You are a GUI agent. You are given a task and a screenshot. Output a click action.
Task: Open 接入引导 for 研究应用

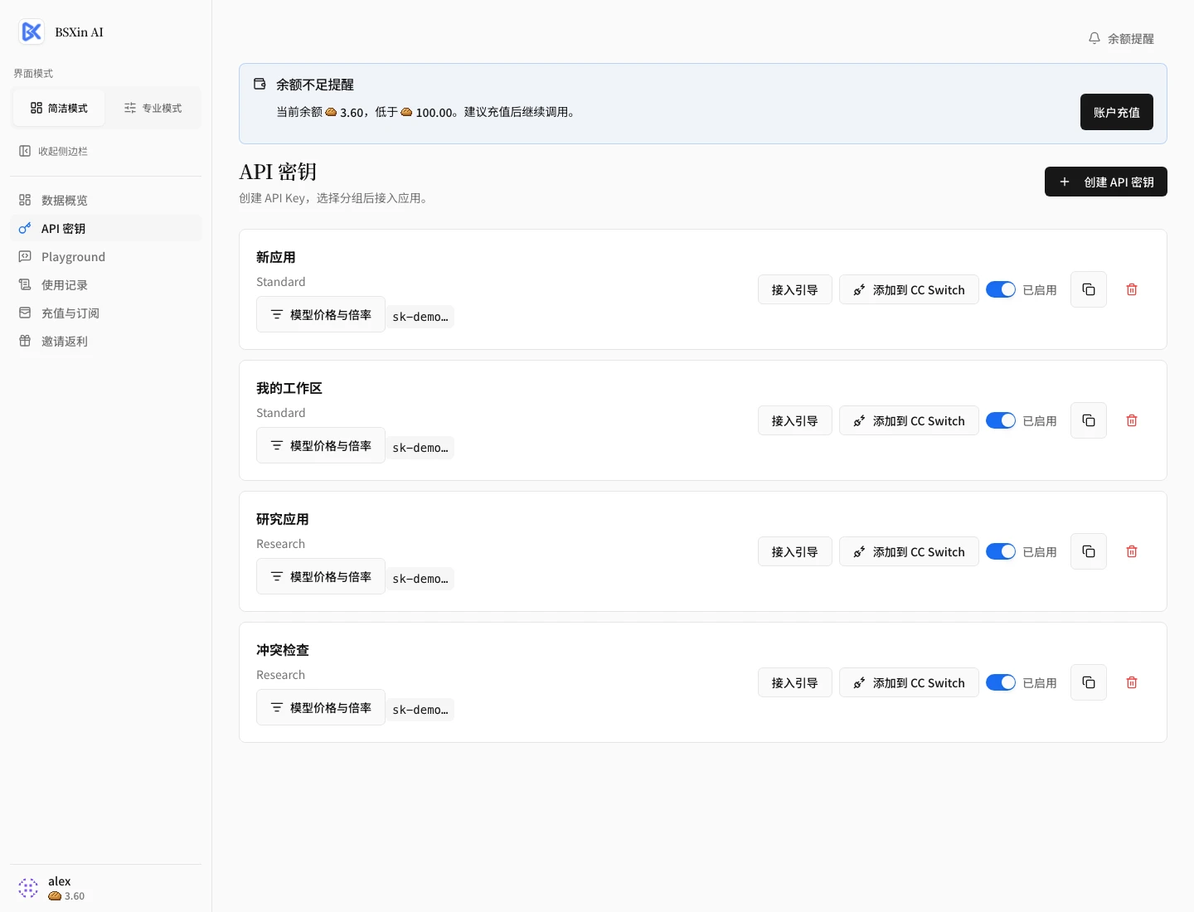795,551
